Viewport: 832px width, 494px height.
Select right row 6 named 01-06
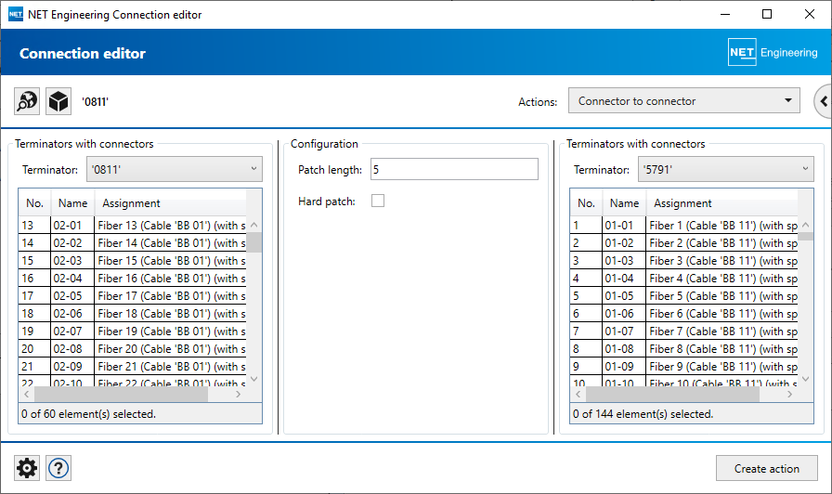684,313
